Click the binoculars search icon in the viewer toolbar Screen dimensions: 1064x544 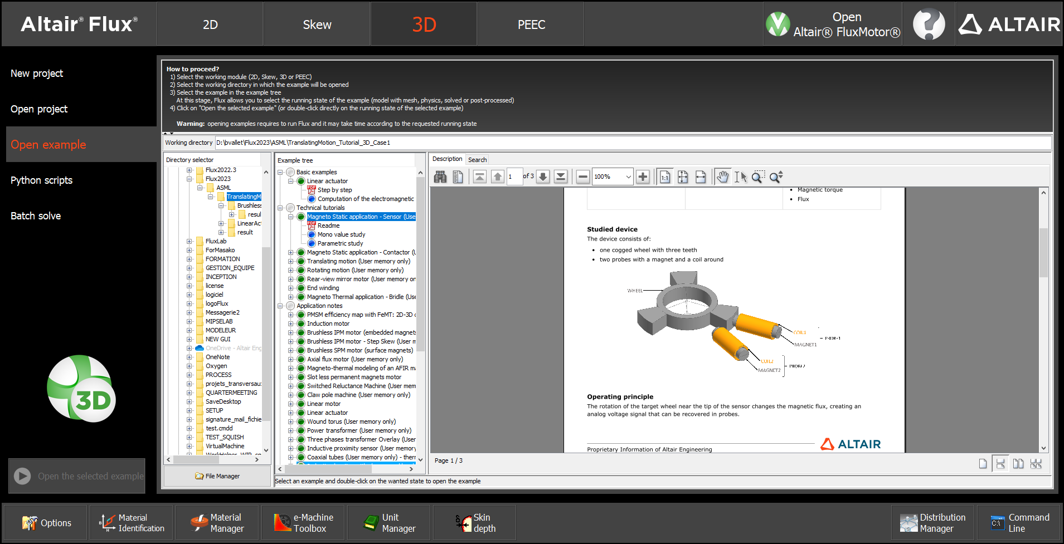coord(440,177)
